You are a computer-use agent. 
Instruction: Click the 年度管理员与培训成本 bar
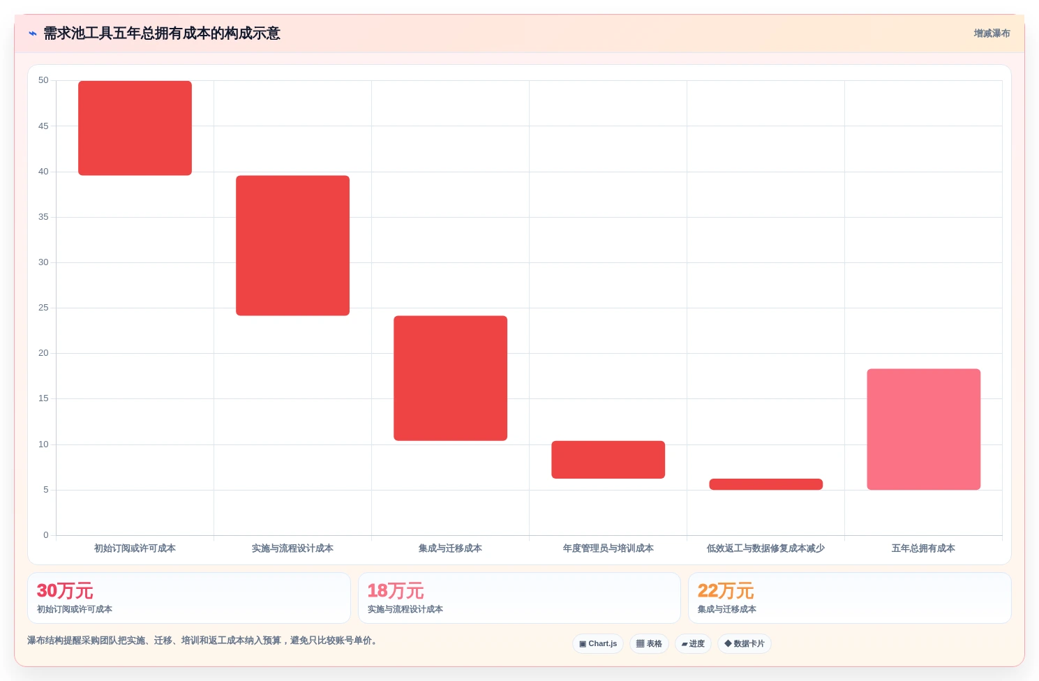tap(608, 460)
